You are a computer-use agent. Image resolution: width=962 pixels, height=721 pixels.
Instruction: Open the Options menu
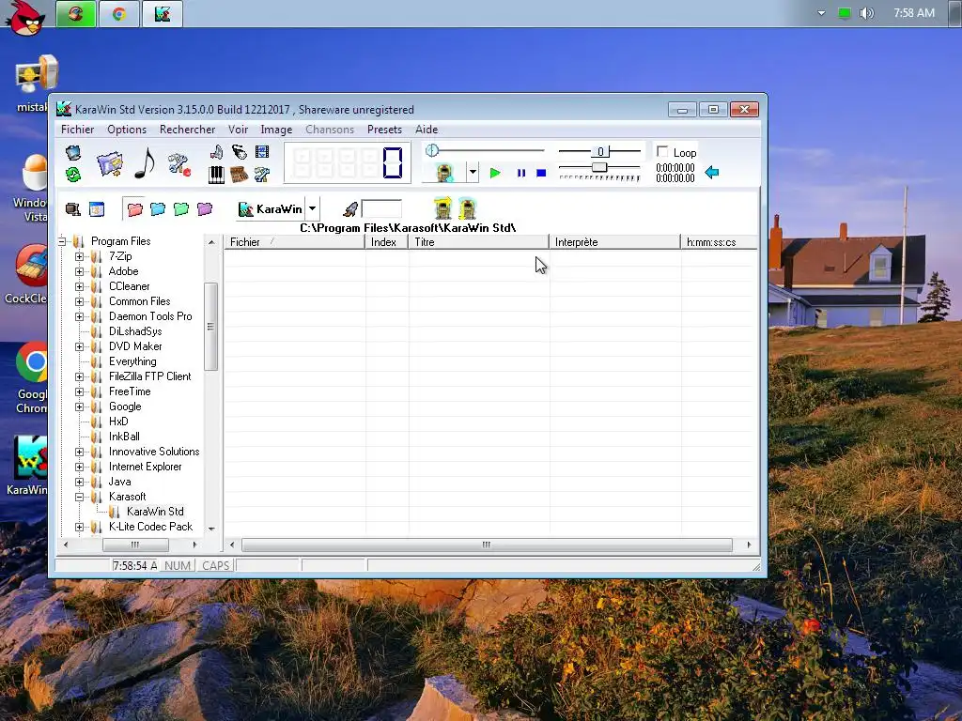(x=127, y=130)
